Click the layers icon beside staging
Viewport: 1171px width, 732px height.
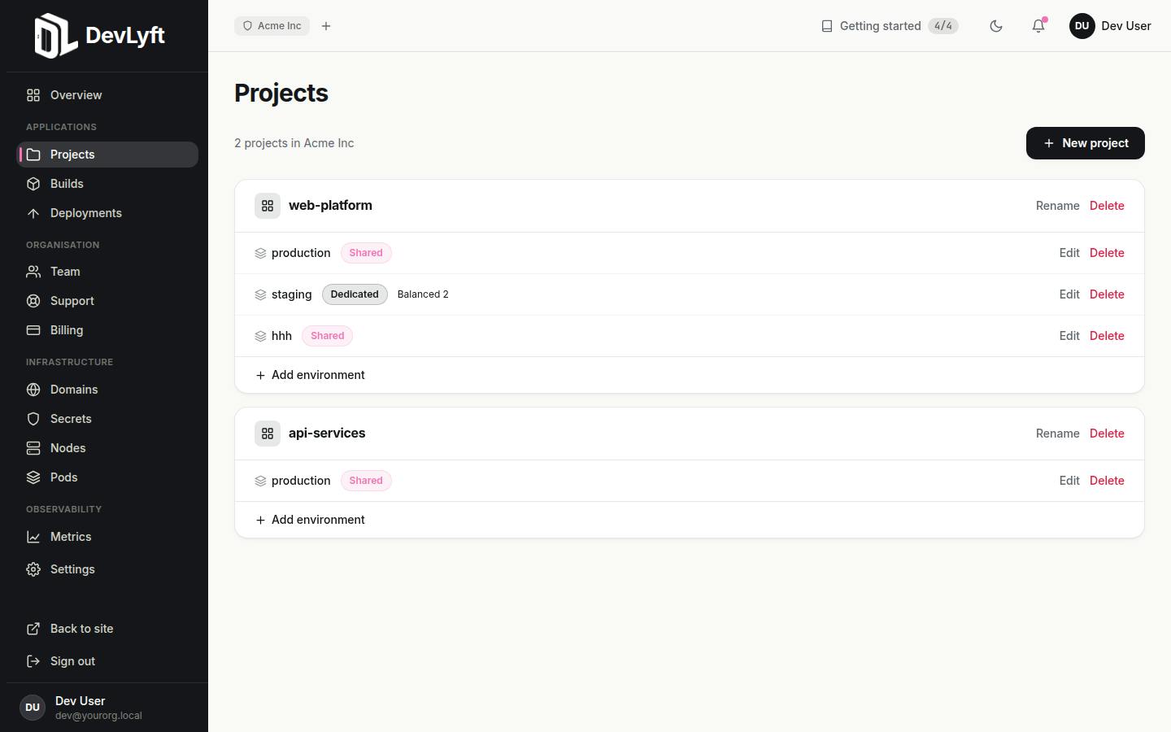pyautogui.click(x=260, y=294)
